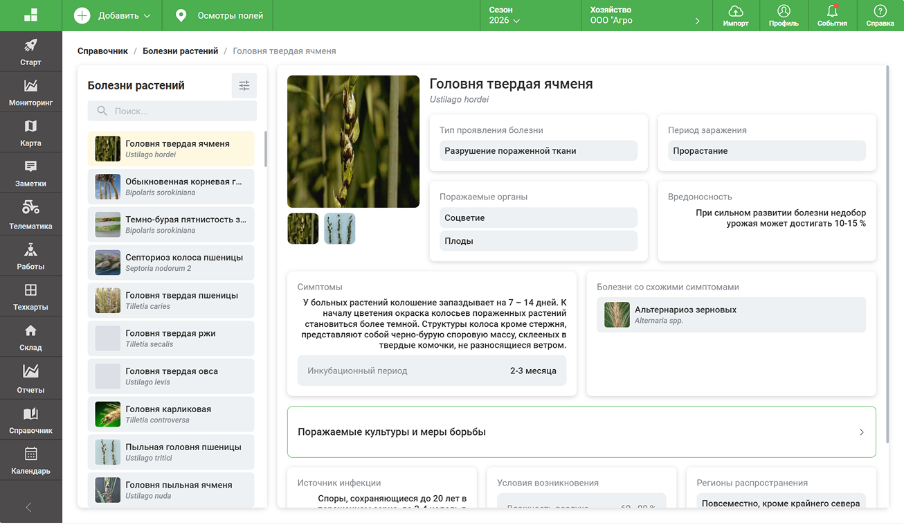Open the Календарь calendar section

click(x=30, y=460)
